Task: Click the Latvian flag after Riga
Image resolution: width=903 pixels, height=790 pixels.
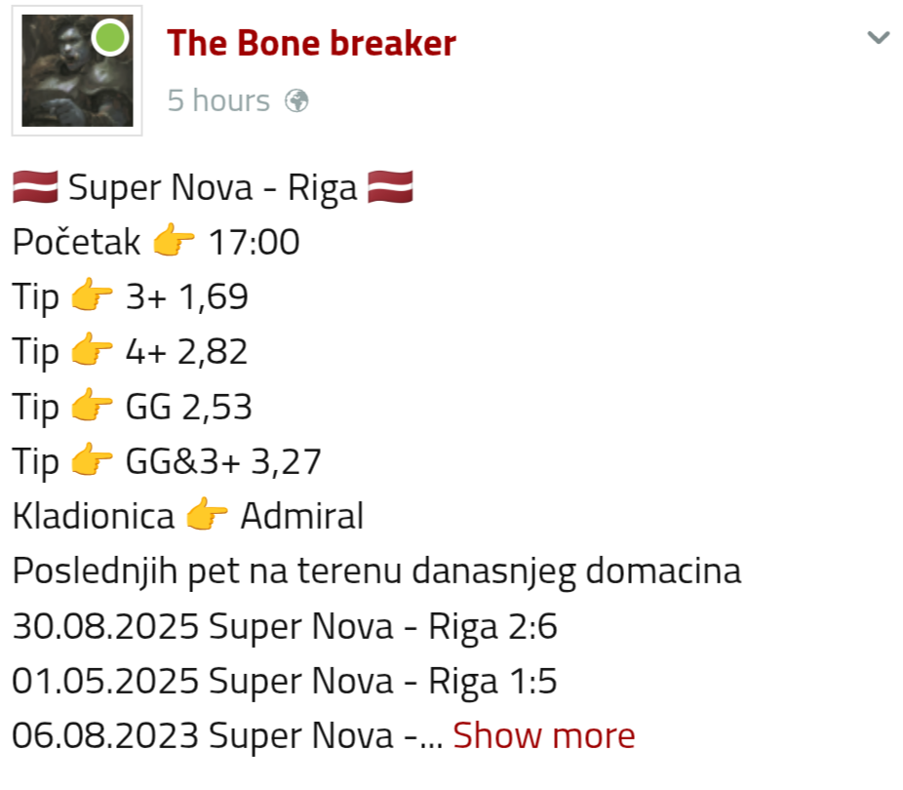Action: [x=390, y=187]
